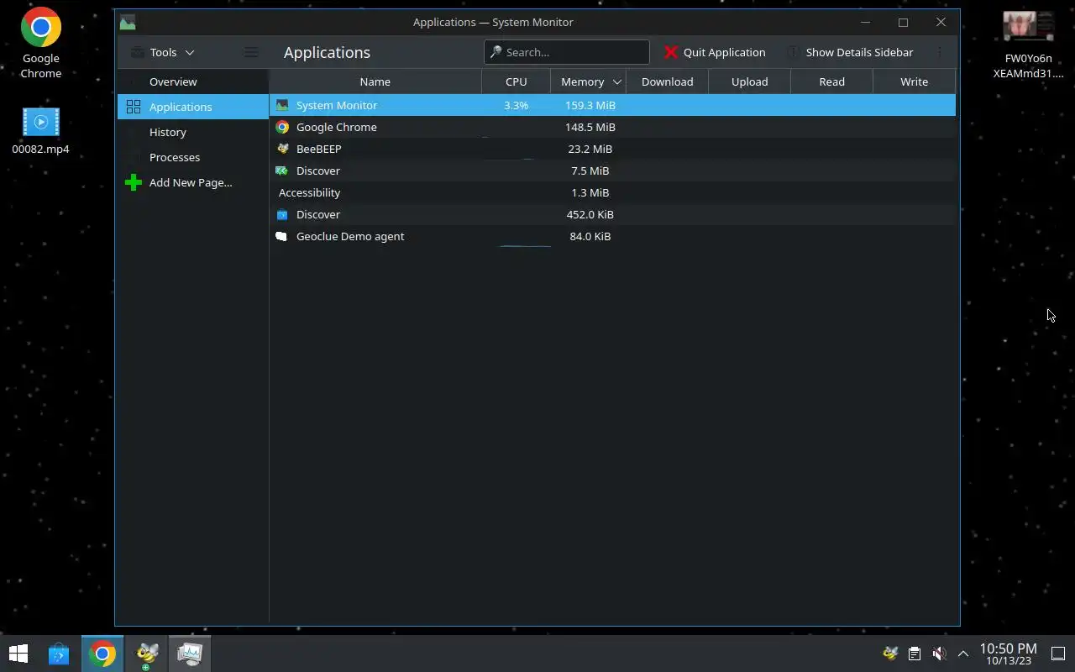Click the Discover icon in 452.0 KiB row
This screenshot has height=672, width=1075.
tap(282, 214)
